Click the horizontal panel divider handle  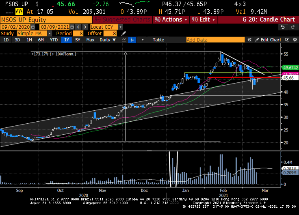[149, 150]
